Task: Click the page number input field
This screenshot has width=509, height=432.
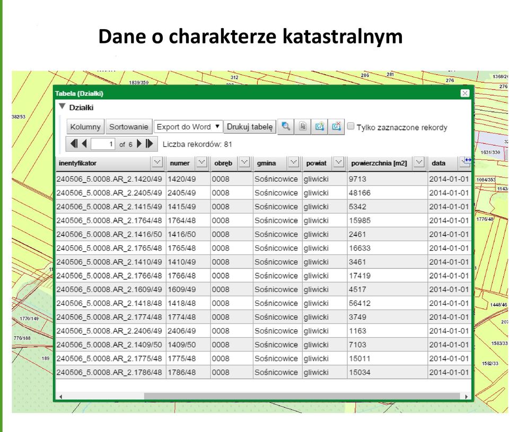Action: pos(103,144)
